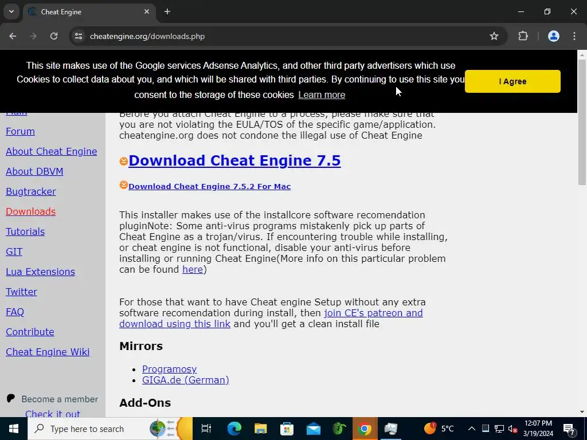Switch to Chrome on the taskbar
587x440 pixels.
point(365,429)
